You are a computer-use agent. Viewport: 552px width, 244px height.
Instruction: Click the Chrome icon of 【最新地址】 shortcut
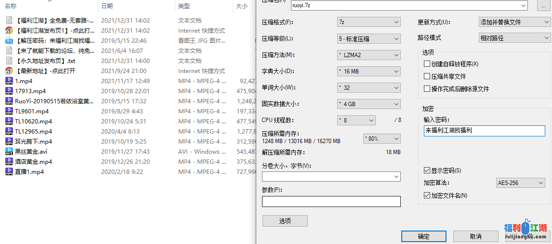(x=9, y=71)
